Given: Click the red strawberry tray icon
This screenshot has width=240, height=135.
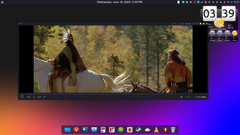Looking at the screenshot, I should (x=194, y=2).
